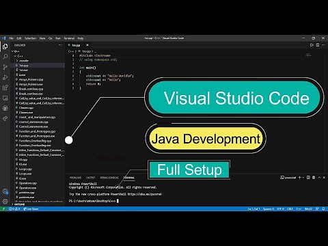Close the terminal panel

324,178
